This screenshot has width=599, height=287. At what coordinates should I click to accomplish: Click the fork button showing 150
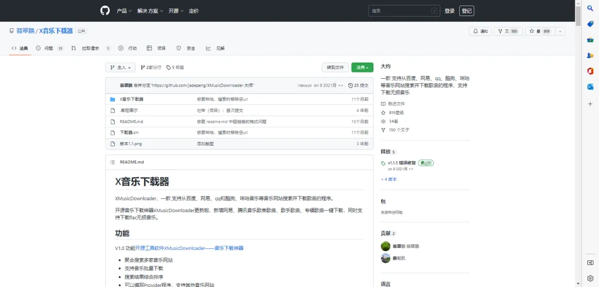[x=508, y=31]
